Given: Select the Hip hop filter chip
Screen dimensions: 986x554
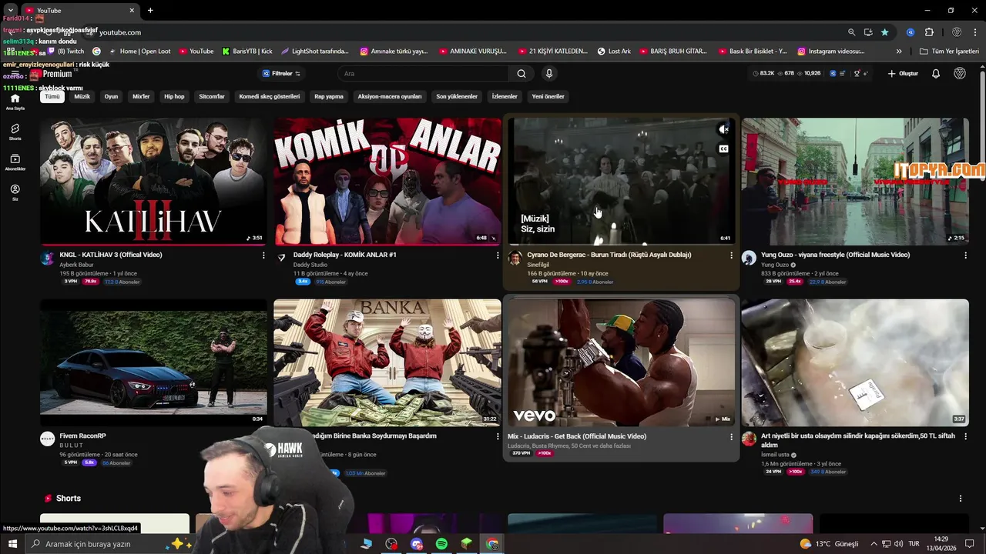Looking at the screenshot, I should tap(174, 97).
